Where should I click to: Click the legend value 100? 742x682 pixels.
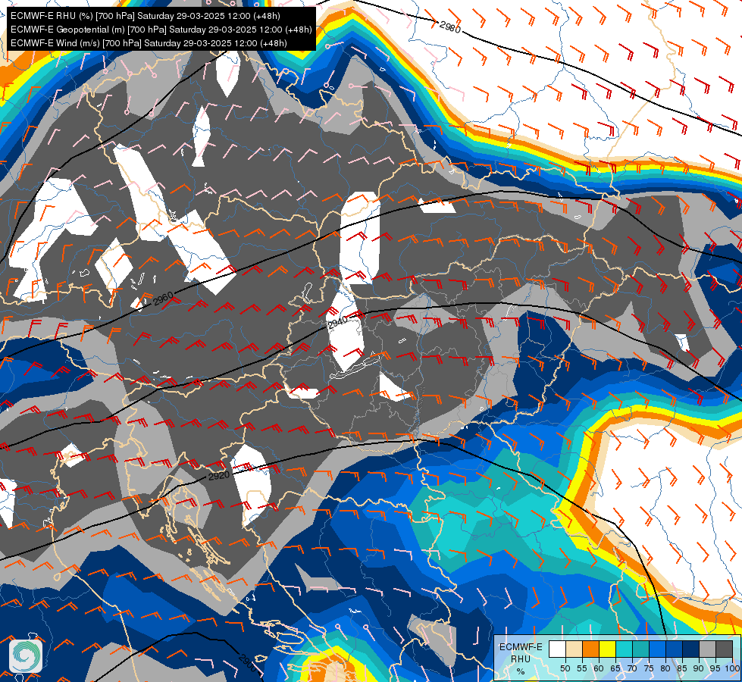click(732, 669)
